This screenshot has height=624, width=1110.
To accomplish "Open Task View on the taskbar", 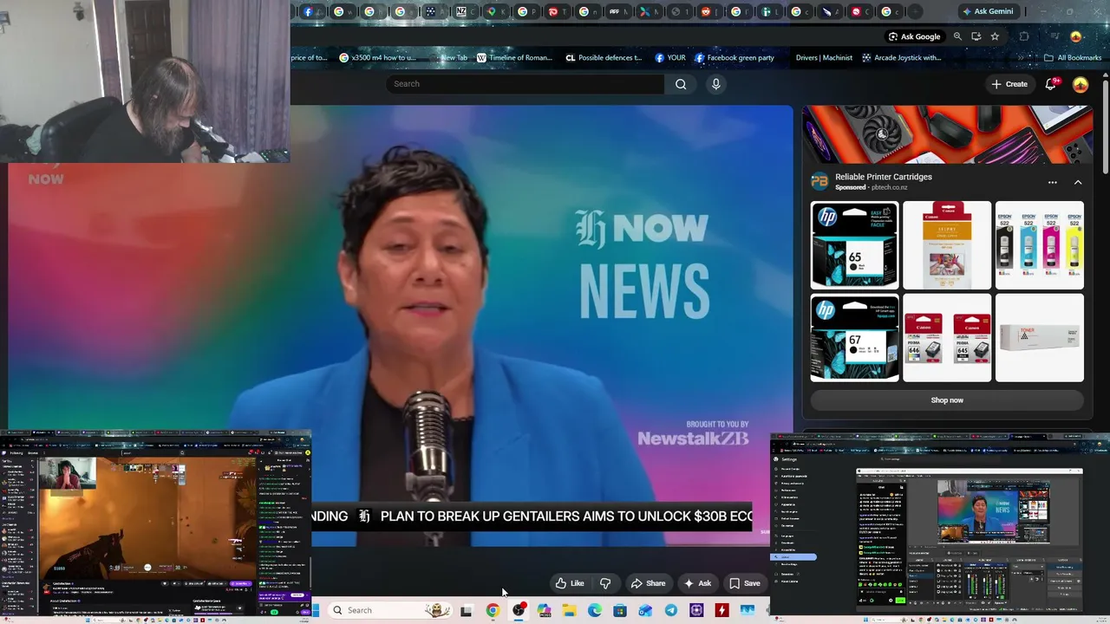I will pyautogui.click(x=466, y=611).
